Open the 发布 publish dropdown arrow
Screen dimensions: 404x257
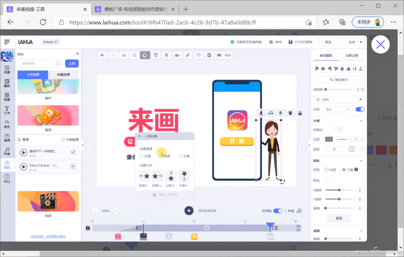[361, 42]
